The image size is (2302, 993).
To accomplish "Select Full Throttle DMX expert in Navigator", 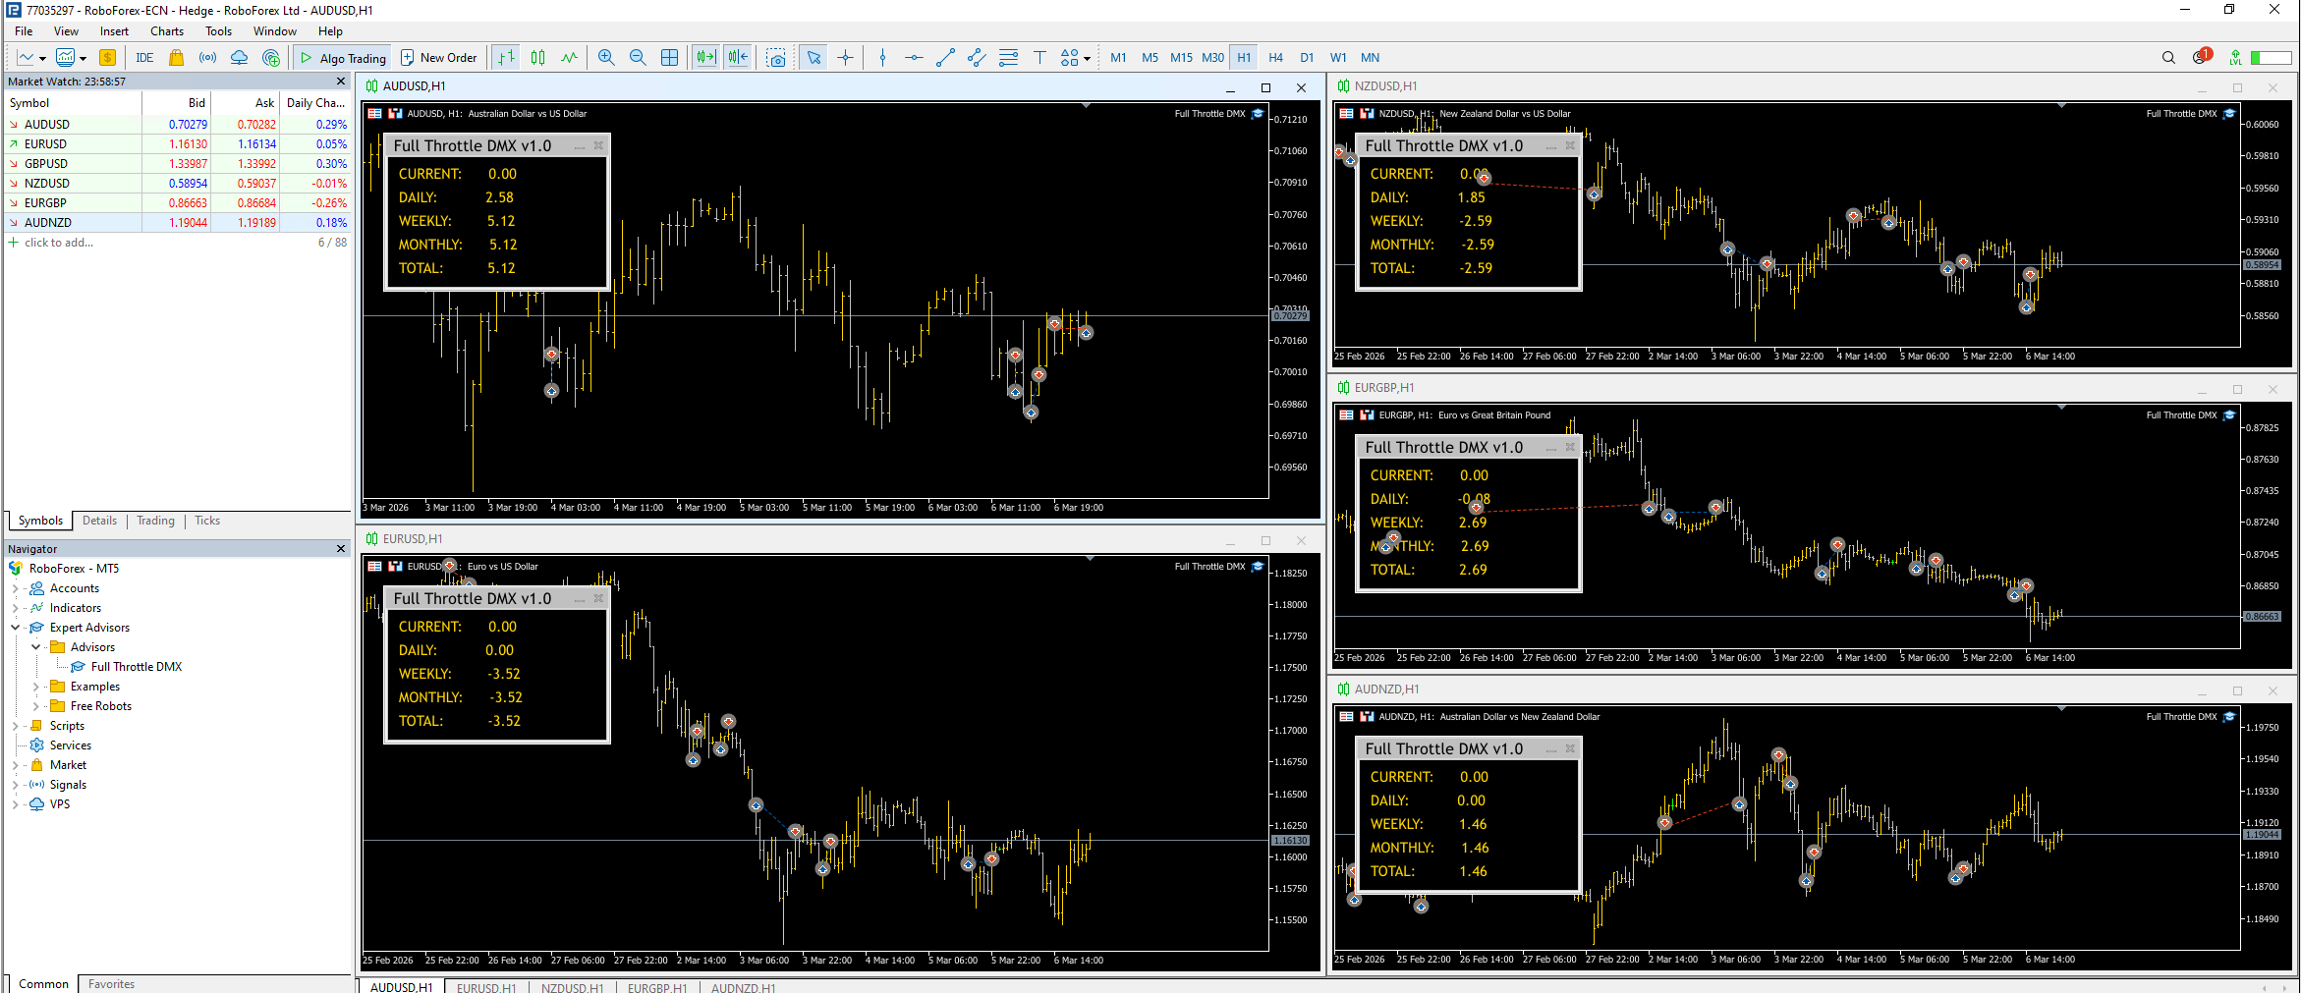I will pos(136,667).
